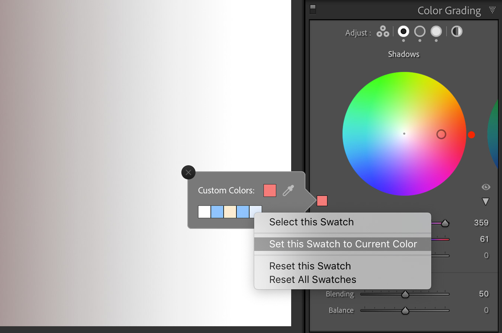
Task: Click the Balance slider handle
Action: pyautogui.click(x=405, y=310)
